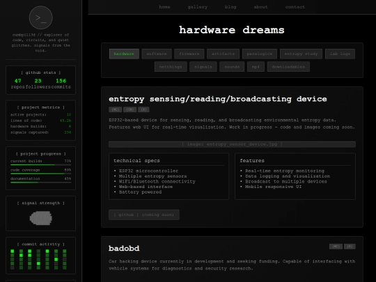Click the [MC] tag under entropy device title
The image size is (376, 282).
pos(116,109)
